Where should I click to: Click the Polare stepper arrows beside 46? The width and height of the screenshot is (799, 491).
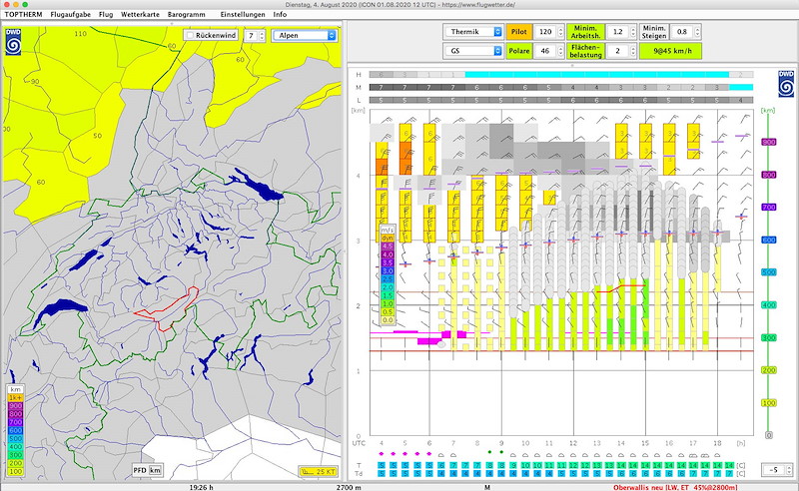[x=560, y=51]
